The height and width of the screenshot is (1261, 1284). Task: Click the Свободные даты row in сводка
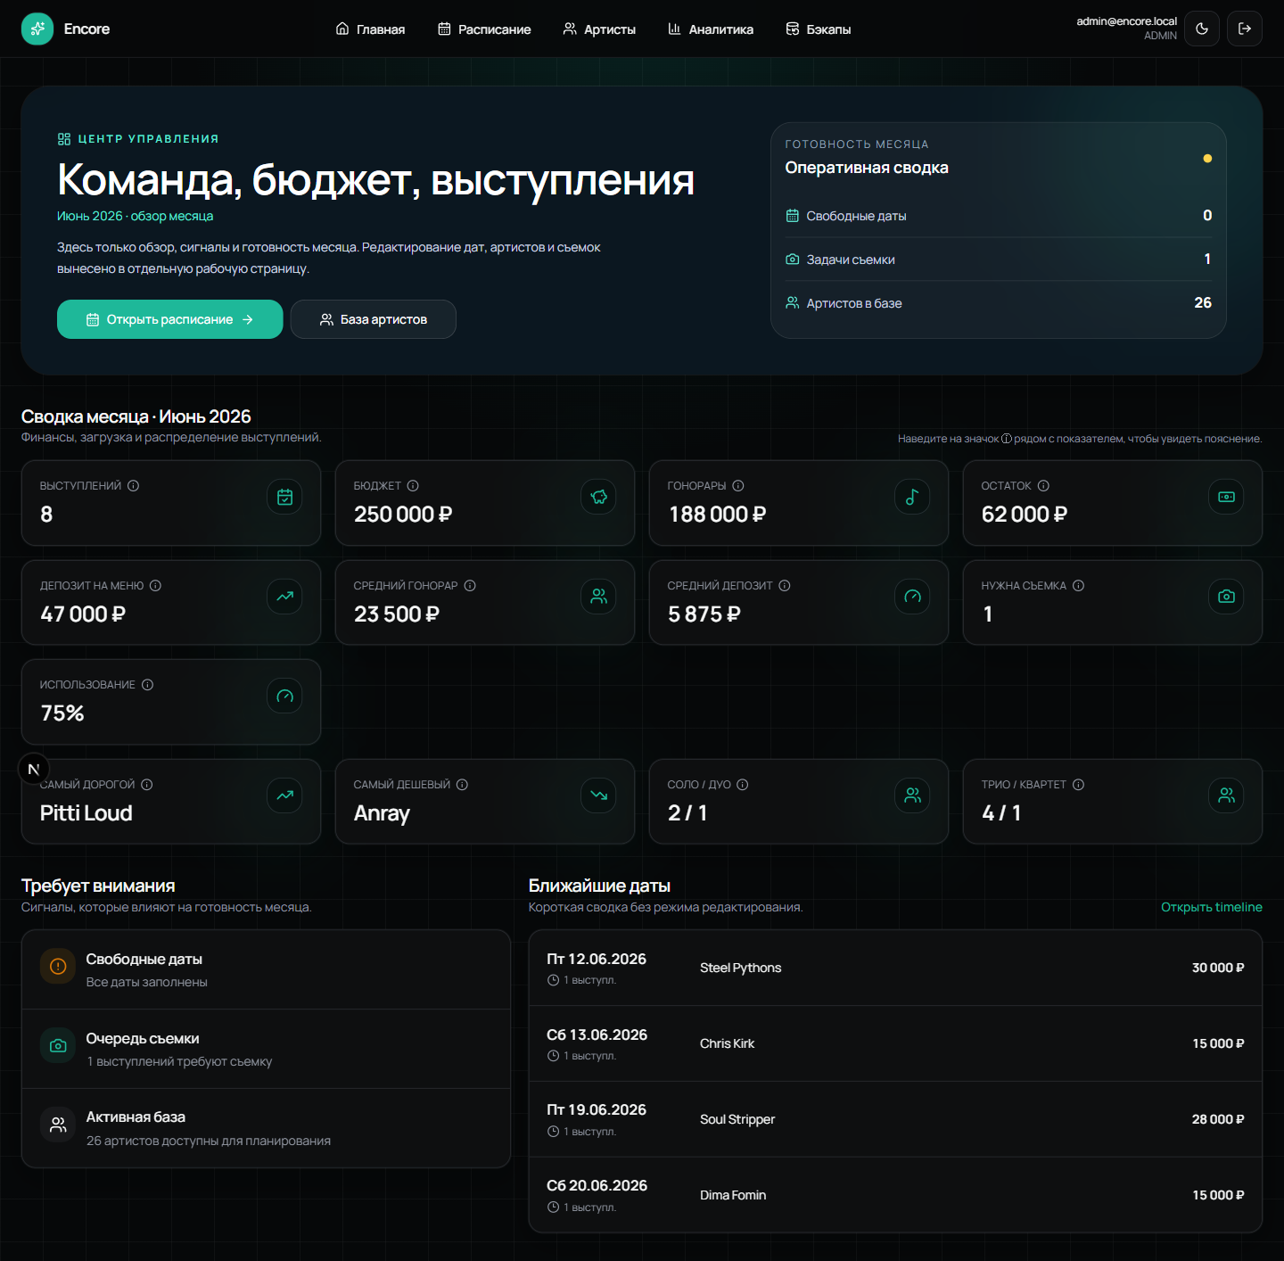[x=999, y=216]
